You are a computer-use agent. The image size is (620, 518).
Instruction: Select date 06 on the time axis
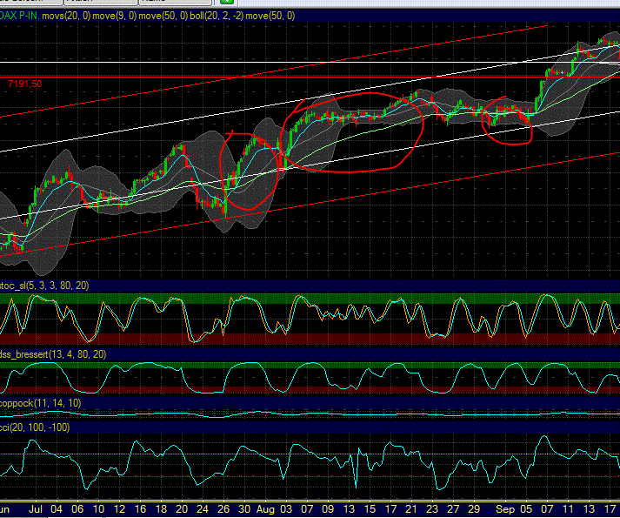point(77,509)
